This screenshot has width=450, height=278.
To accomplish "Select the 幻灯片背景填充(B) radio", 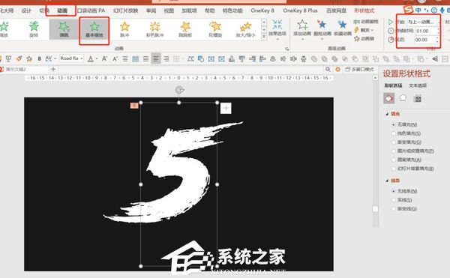I will (394, 169).
